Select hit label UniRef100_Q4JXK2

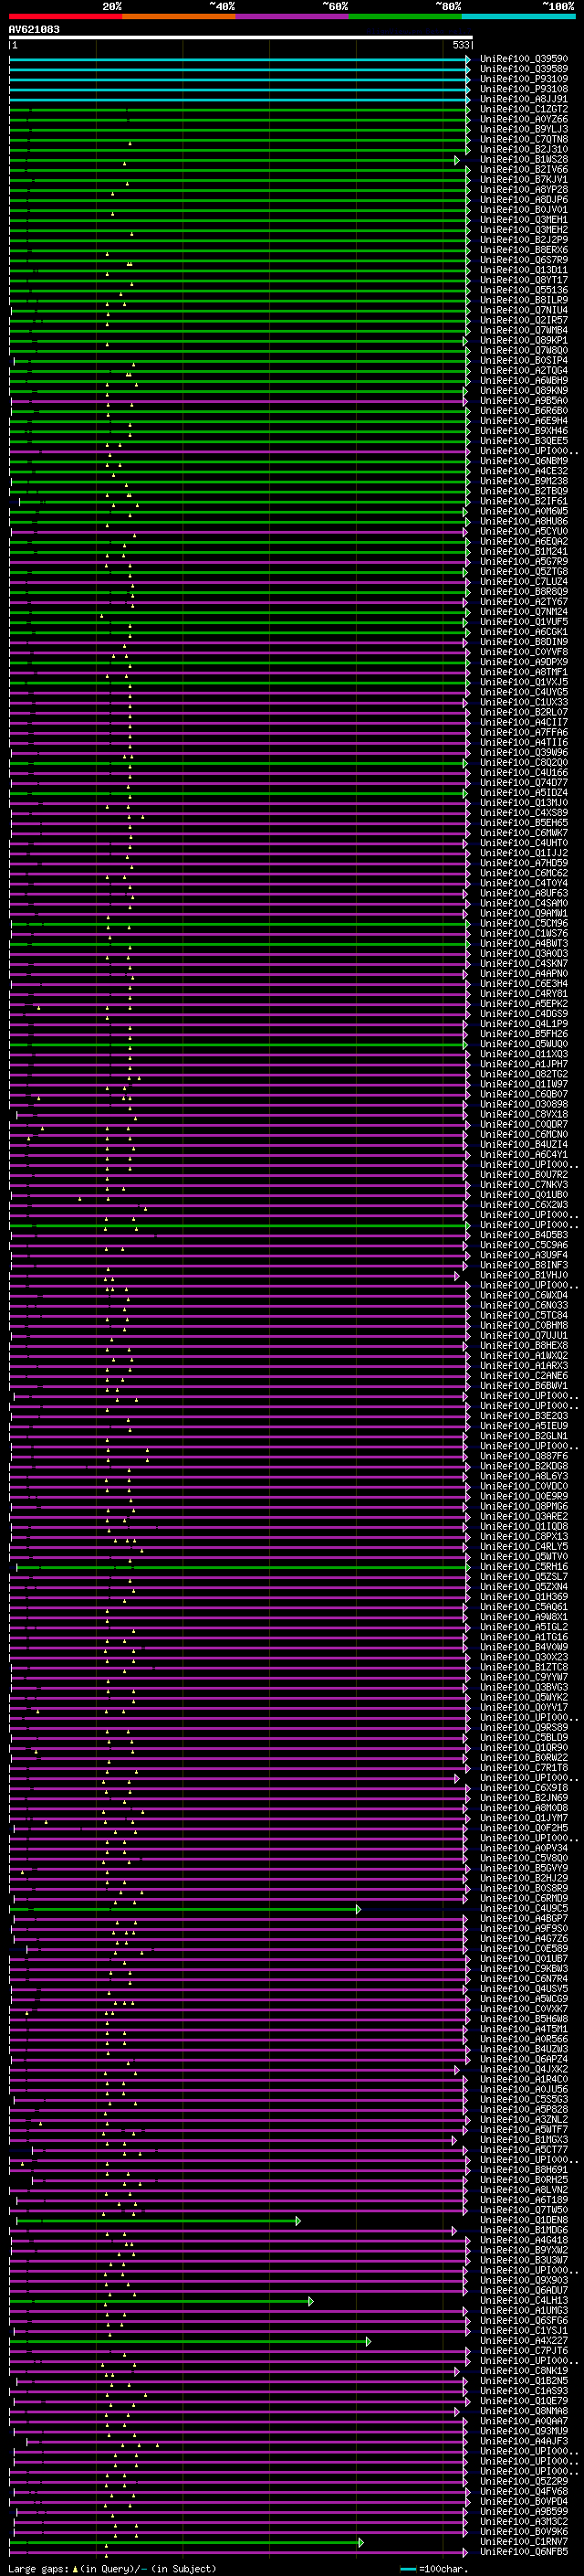point(524,2069)
